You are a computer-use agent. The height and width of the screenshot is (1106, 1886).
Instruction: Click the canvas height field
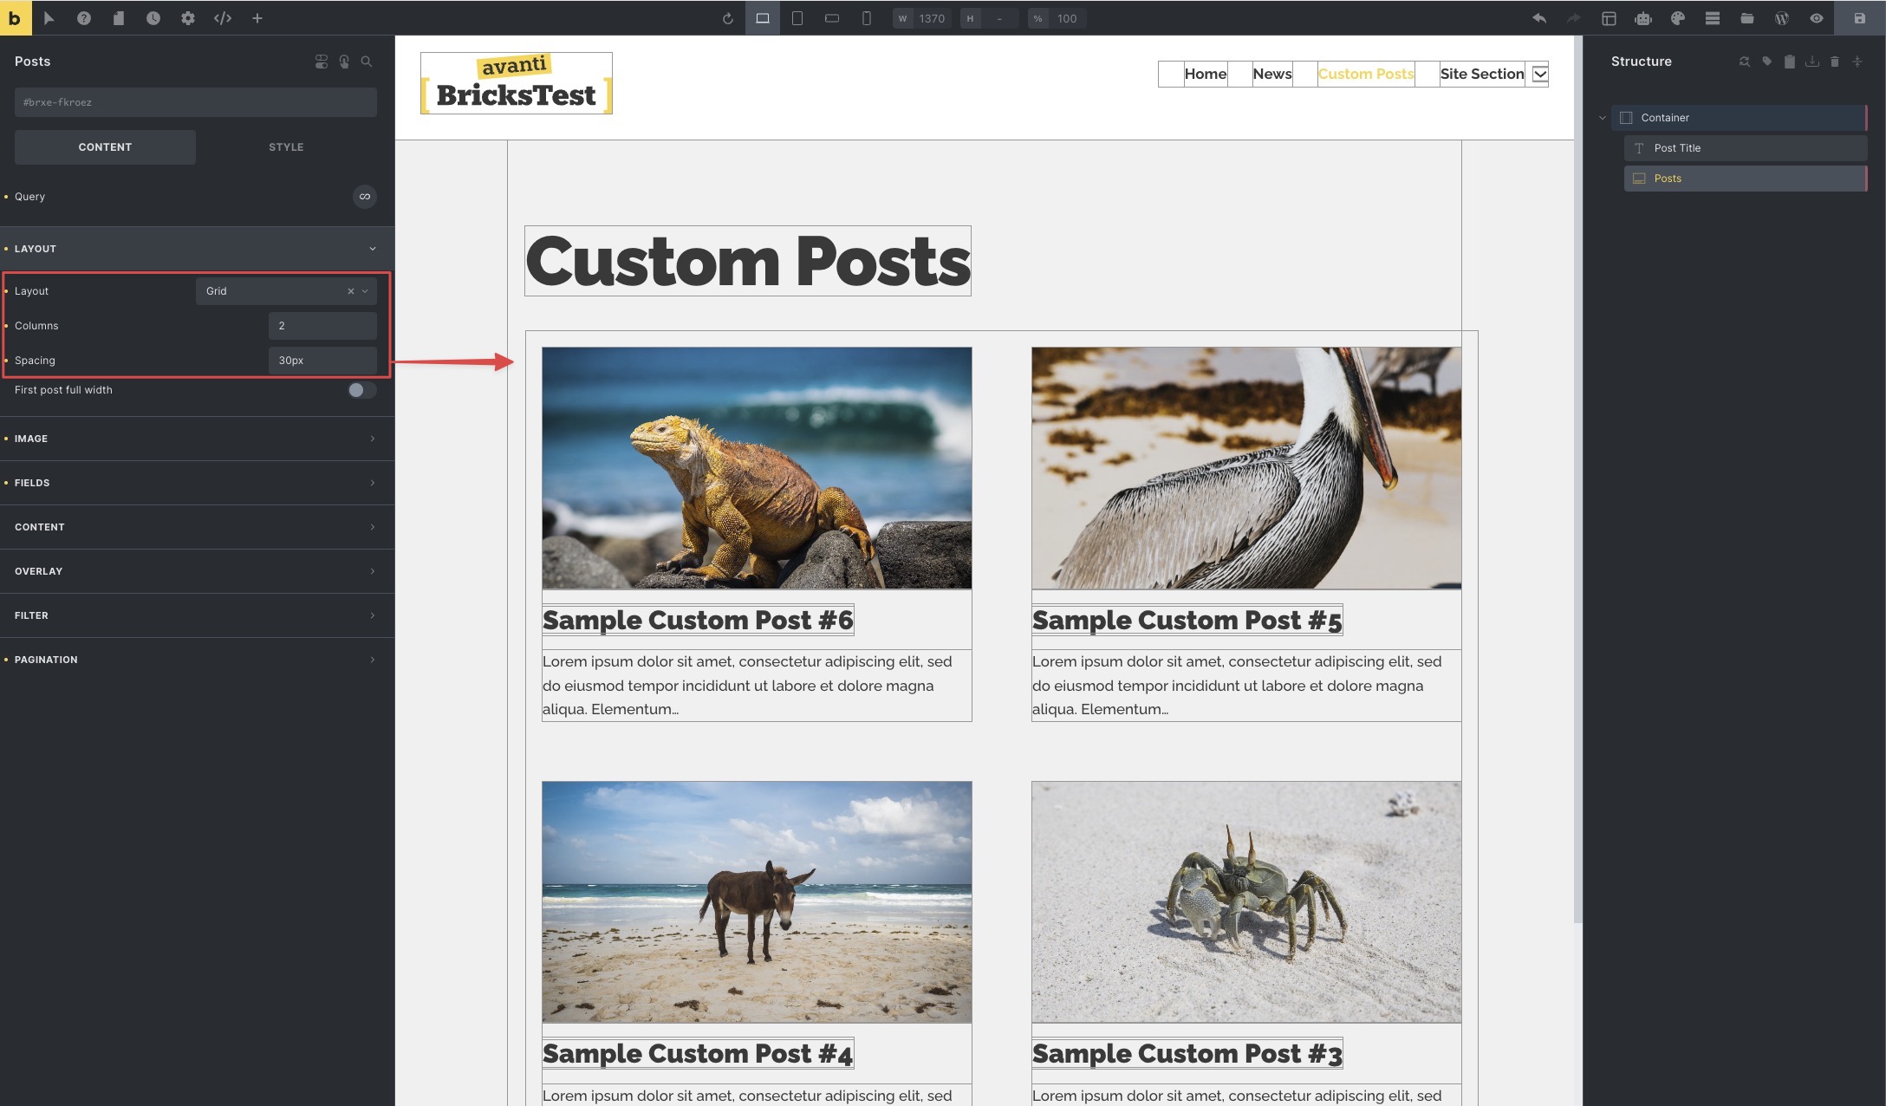pyautogui.click(x=990, y=18)
